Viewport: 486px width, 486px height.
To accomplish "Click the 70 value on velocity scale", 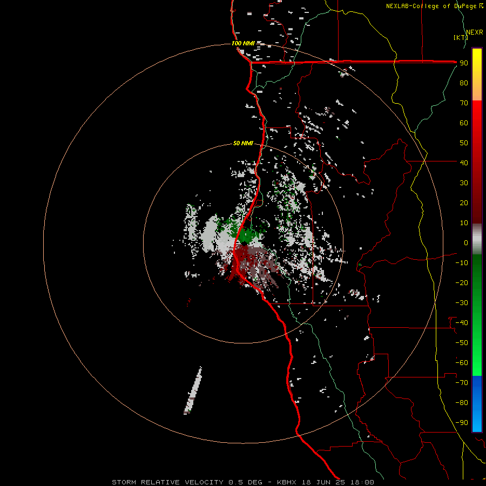I will [464, 103].
